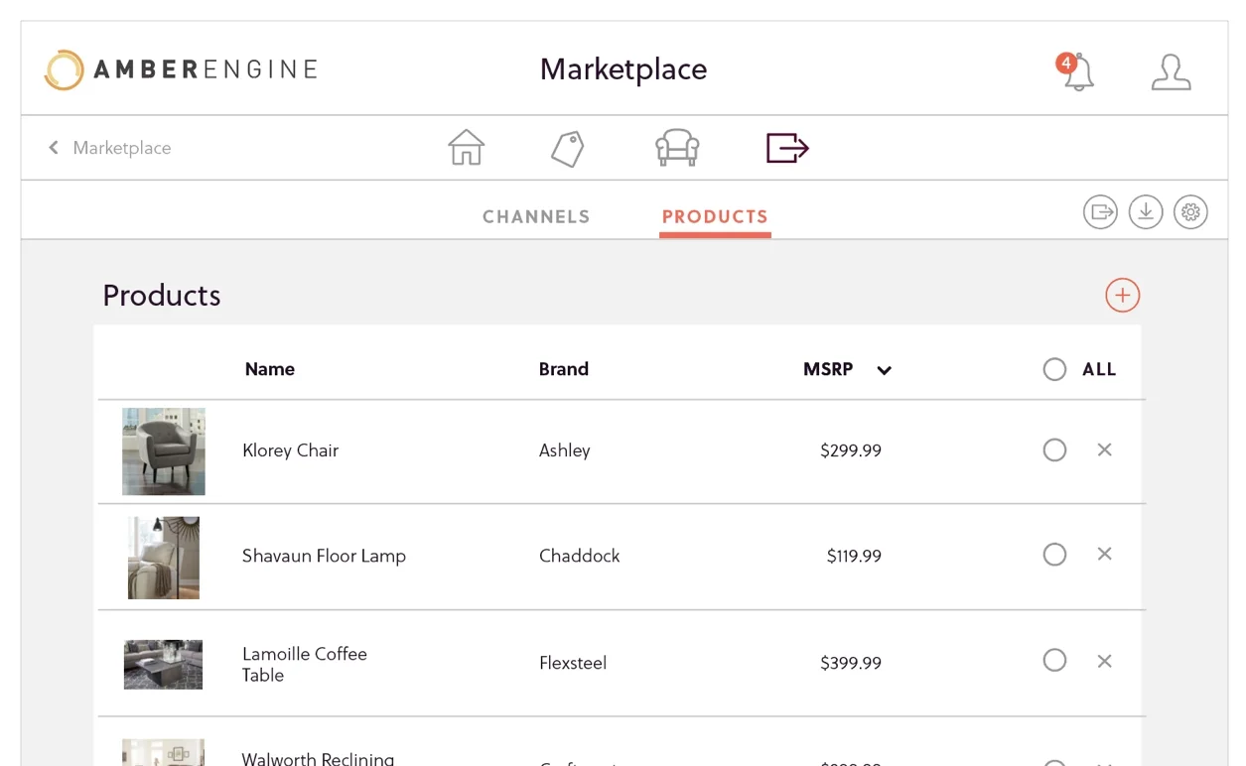Open the Klorey Chair thumbnail

(164, 451)
